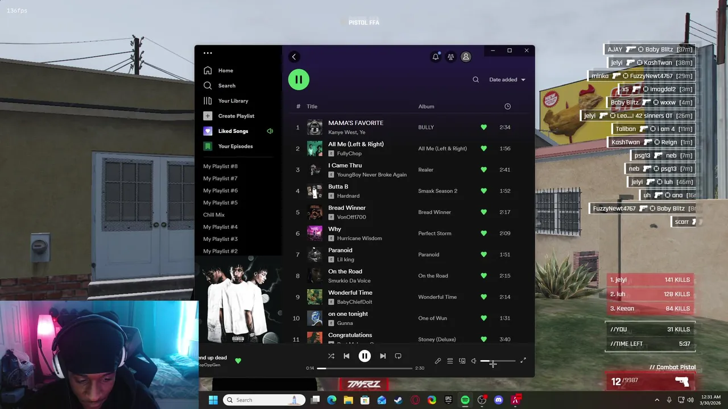The width and height of the screenshot is (728, 409).
Task: Open the Date added sort dropdown
Action: click(x=507, y=80)
